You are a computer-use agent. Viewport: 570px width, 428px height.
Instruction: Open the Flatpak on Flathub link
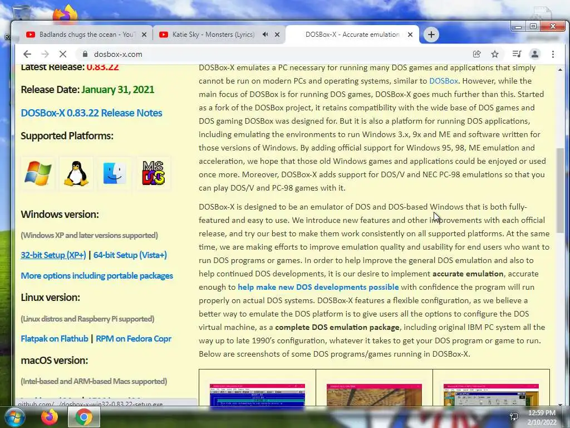(55, 339)
